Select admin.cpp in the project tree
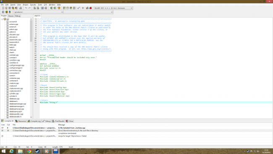This screenshot has height=154, width=273. click(13, 29)
